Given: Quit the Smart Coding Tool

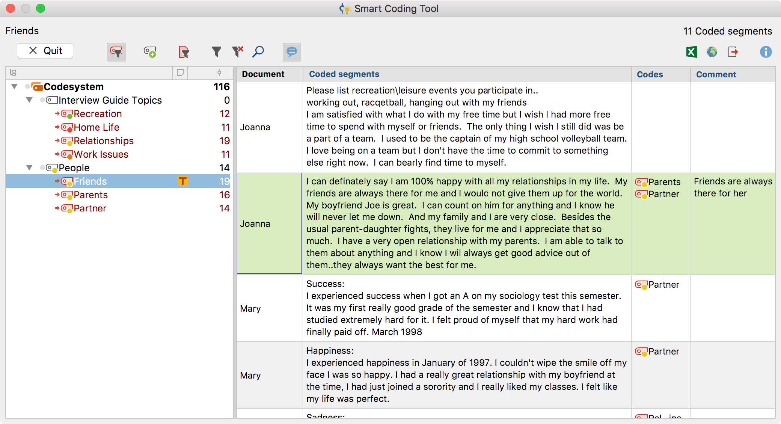Looking at the screenshot, I should pyautogui.click(x=45, y=51).
